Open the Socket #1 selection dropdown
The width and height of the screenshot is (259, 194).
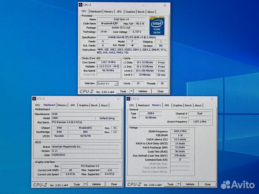[107, 83]
